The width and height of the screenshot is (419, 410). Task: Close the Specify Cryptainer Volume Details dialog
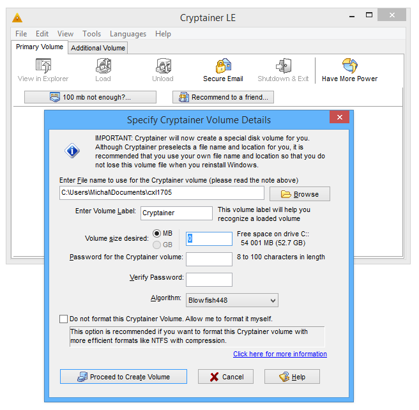click(x=339, y=117)
